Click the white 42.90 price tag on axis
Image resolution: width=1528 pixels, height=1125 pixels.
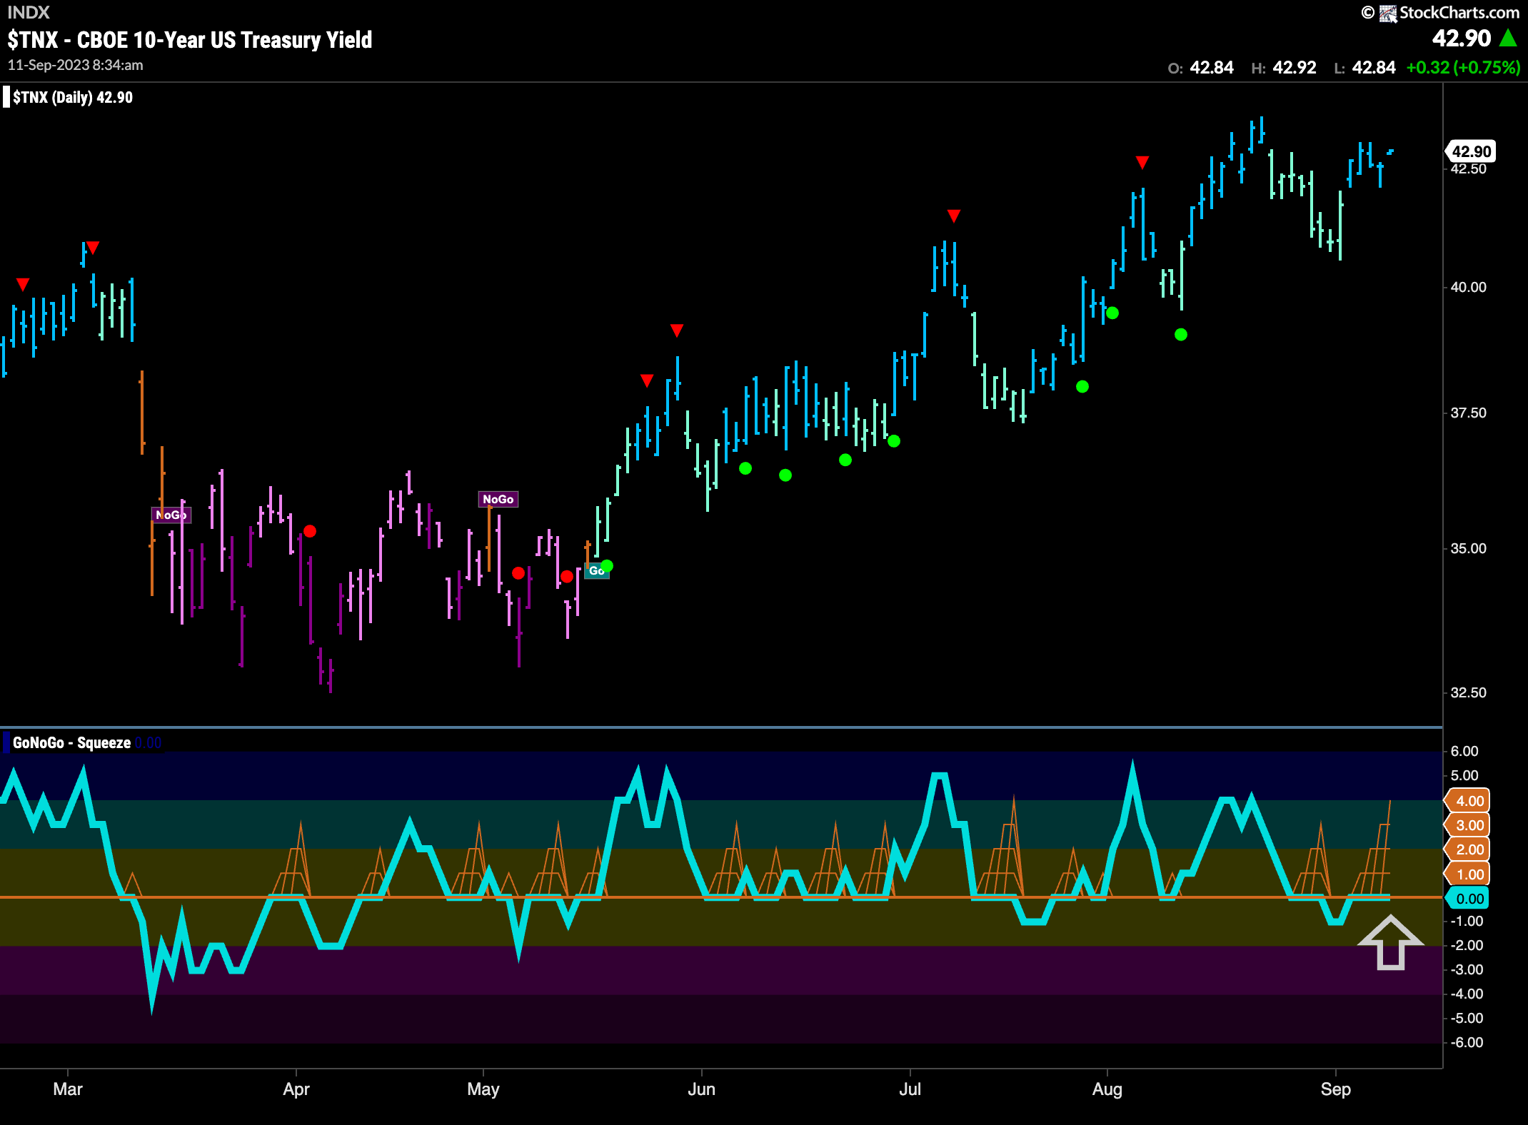coord(1471,151)
